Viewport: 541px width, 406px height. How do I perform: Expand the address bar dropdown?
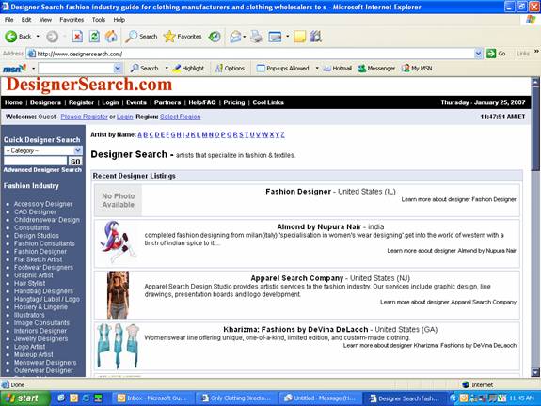click(x=478, y=54)
